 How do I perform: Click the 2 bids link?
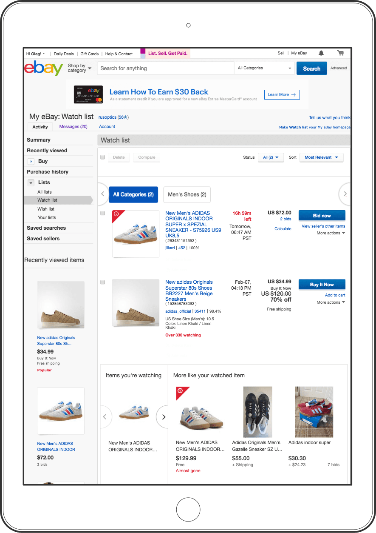[x=286, y=219]
